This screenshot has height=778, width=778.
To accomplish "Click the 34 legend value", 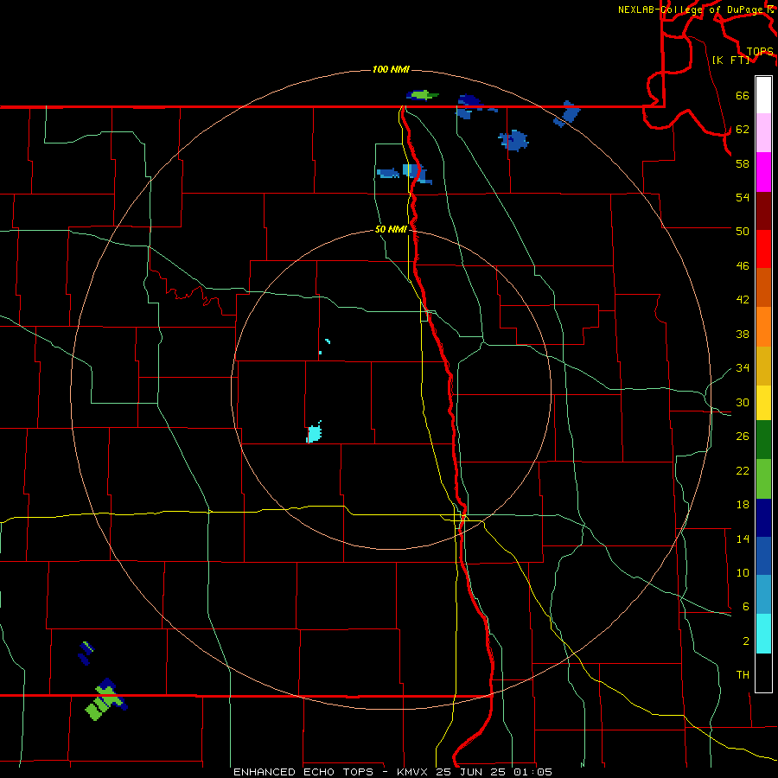I will point(743,368).
